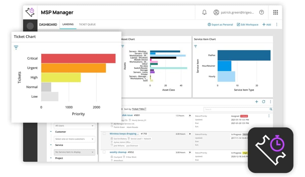Open the help question mark icon

coord(261,12)
